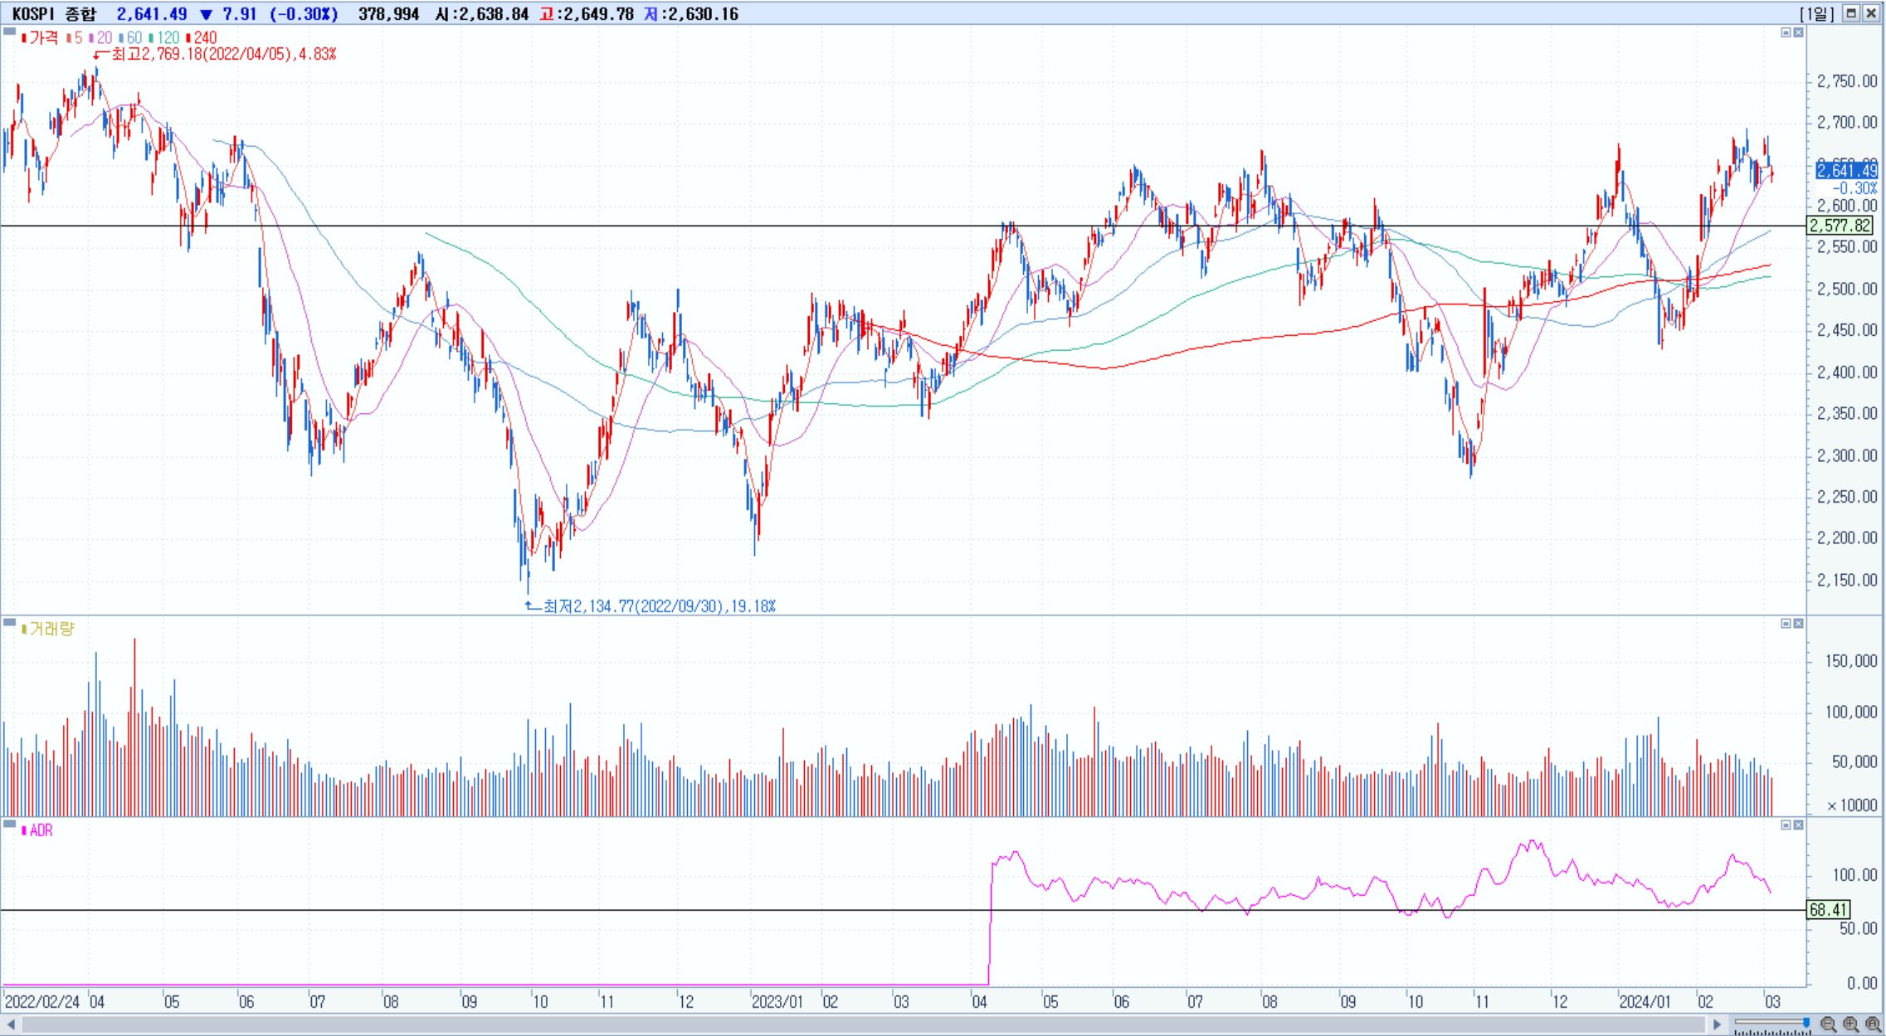Maximize the ADR indicator pane
This screenshot has width=1886, height=1036.
click(1786, 824)
